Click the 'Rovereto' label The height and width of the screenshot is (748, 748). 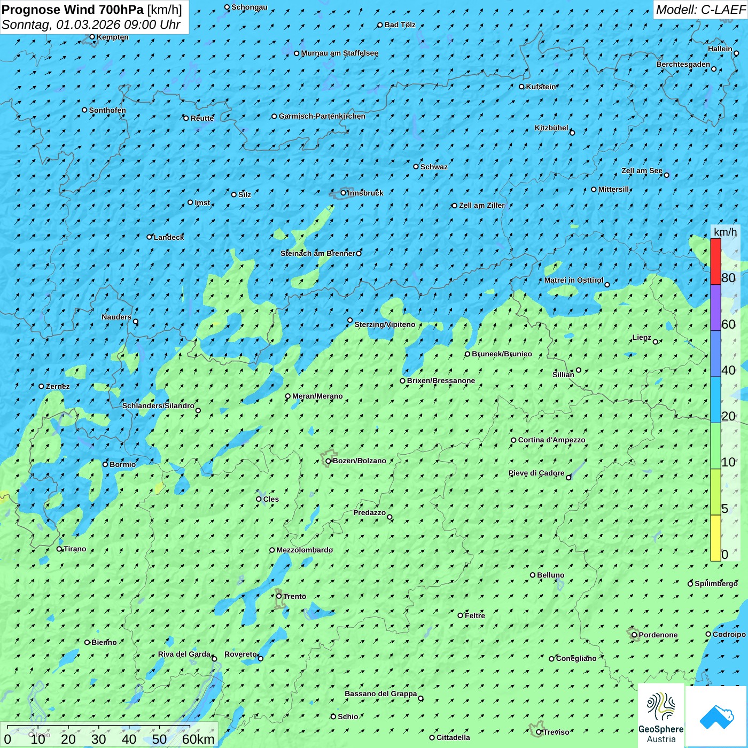240,654
